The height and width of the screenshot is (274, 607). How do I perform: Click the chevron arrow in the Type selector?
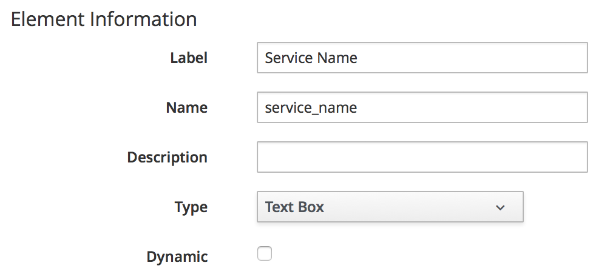point(500,207)
